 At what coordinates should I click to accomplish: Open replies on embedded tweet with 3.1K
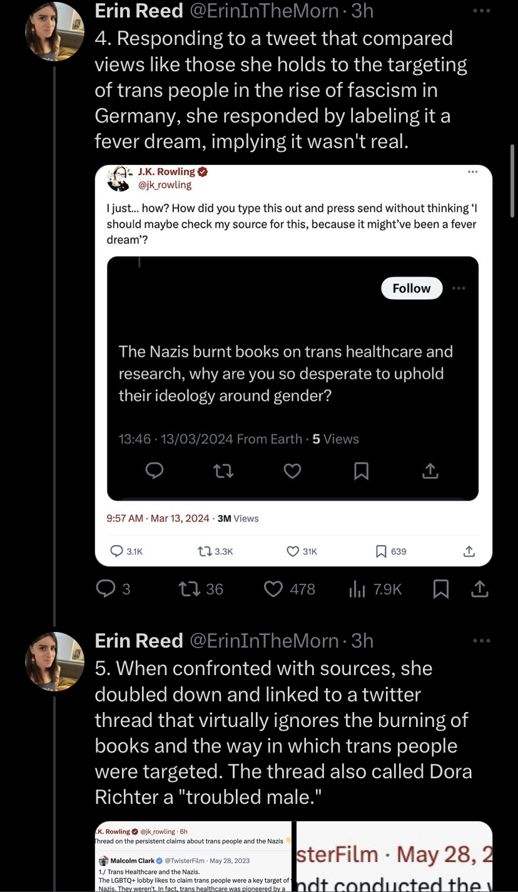coord(117,551)
